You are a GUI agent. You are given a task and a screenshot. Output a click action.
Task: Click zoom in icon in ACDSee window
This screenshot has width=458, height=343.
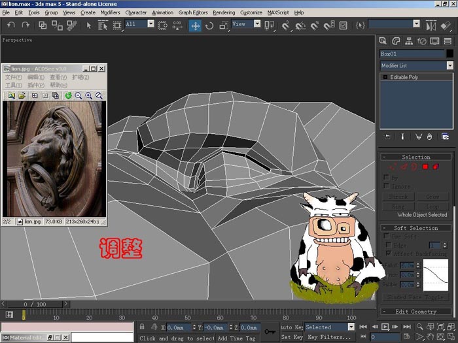click(x=89, y=95)
